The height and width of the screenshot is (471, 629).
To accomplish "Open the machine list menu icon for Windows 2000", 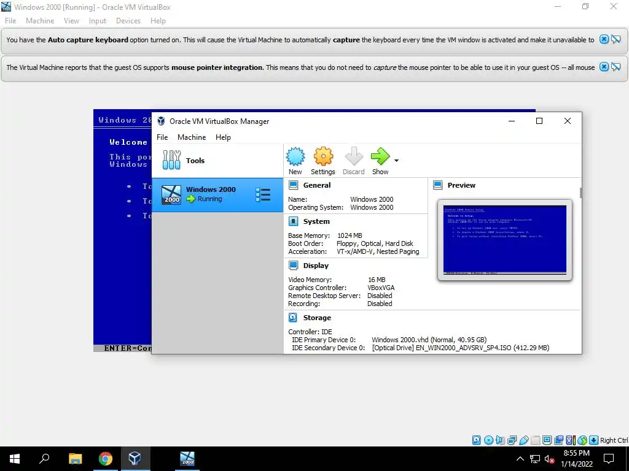I will pyautogui.click(x=263, y=194).
